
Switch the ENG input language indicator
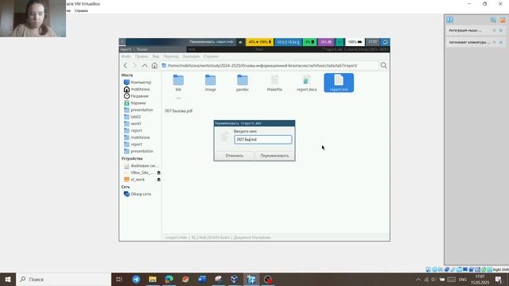[463, 279]
